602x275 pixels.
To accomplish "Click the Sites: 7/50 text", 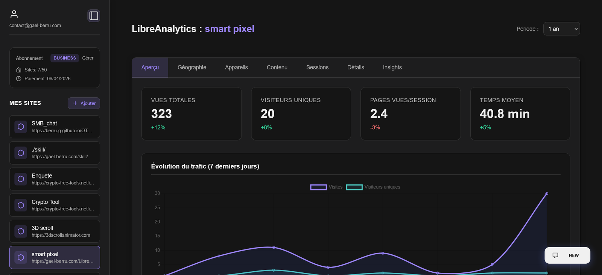I will pyautogui.click(x=36, y=70).
